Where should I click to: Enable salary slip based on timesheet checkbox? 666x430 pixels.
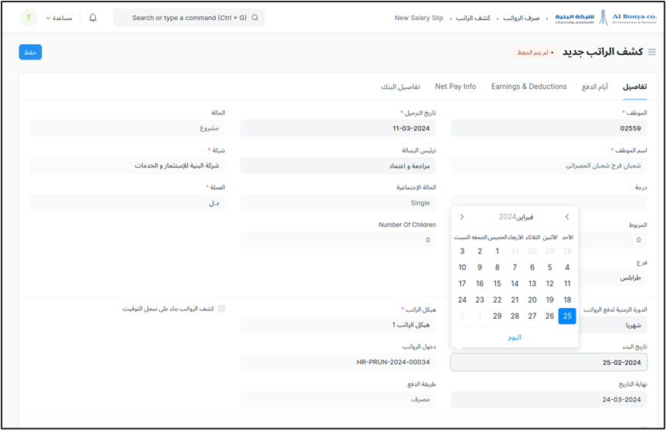click(222, 309)
